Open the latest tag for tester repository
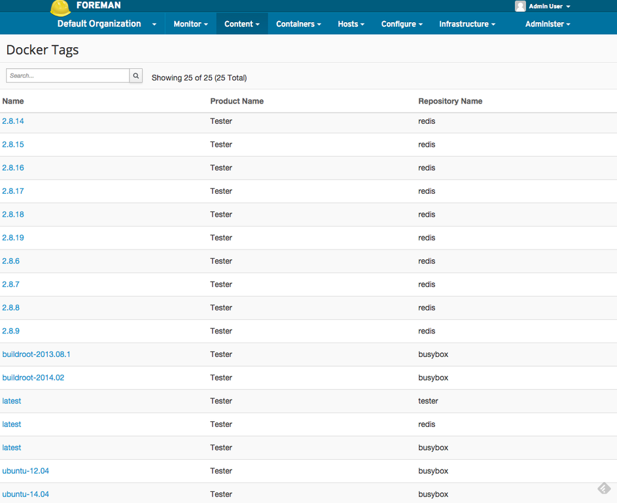 pyautogui.click(x=12, y=401)
